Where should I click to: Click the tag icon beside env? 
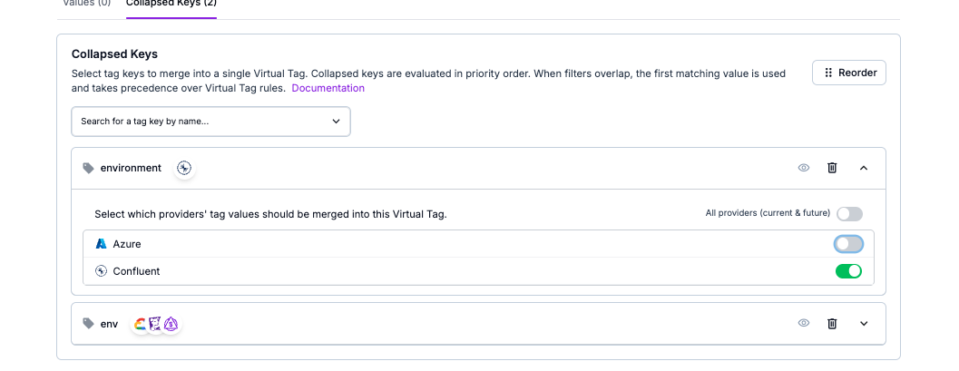coord(88,323)
